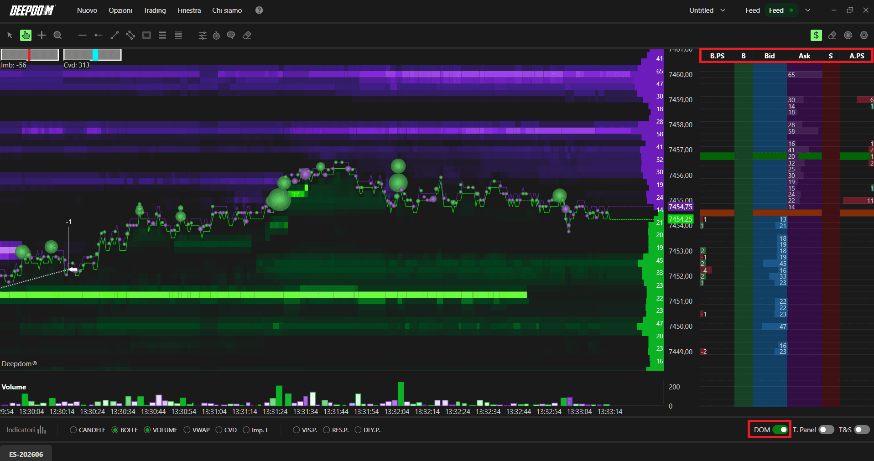Open the Opzioni menu
This screenshot has width=874, height=461.
click(x=120, y=10)
